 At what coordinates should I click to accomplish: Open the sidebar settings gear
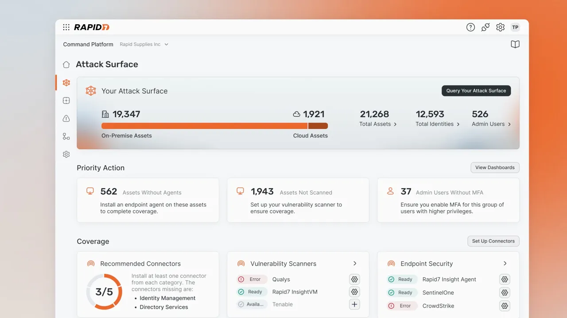(66, 154)
